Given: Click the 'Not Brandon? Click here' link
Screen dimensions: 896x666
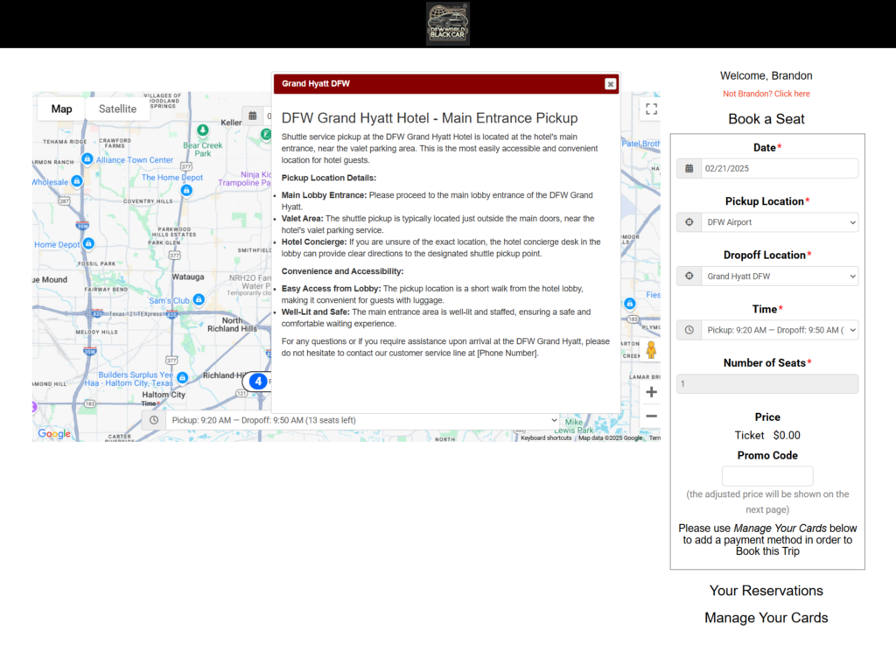Looking at the screenshot, I should 766,94.
